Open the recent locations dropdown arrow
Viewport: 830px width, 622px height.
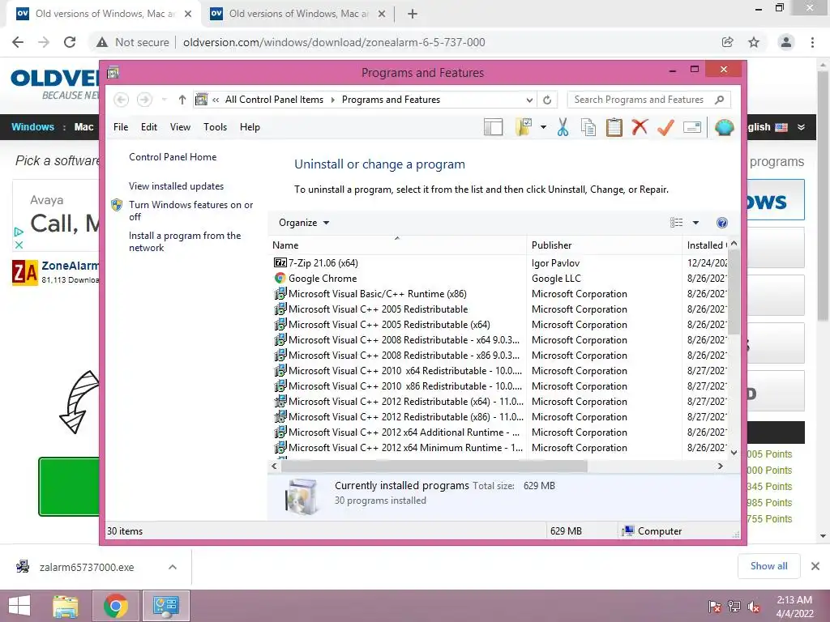164,100
